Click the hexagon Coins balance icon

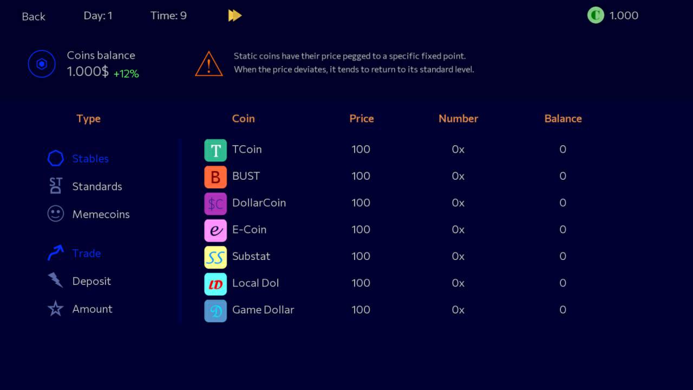42,64
